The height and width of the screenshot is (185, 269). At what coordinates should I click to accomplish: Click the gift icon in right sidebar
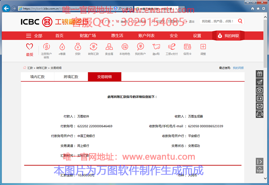(x=260, y=74)
